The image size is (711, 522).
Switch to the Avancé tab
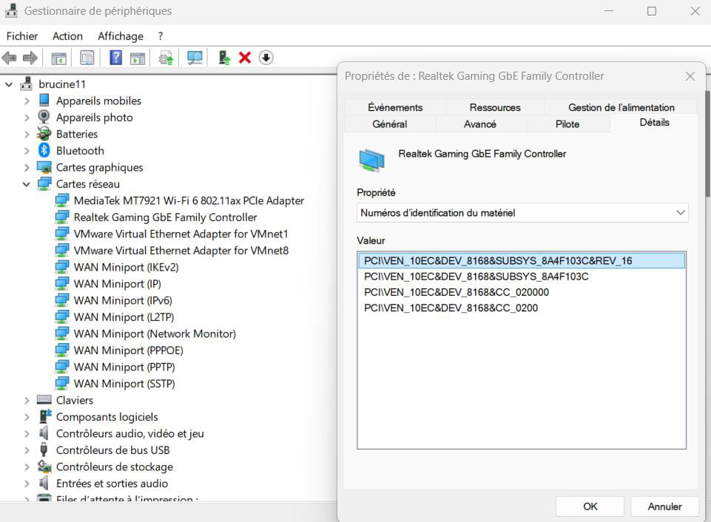point(480,123)
